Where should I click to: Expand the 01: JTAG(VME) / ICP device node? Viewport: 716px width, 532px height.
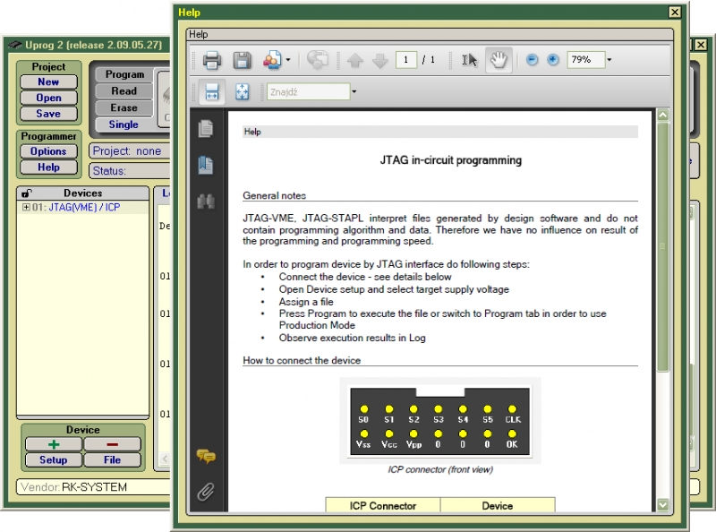tap(26, 208)
